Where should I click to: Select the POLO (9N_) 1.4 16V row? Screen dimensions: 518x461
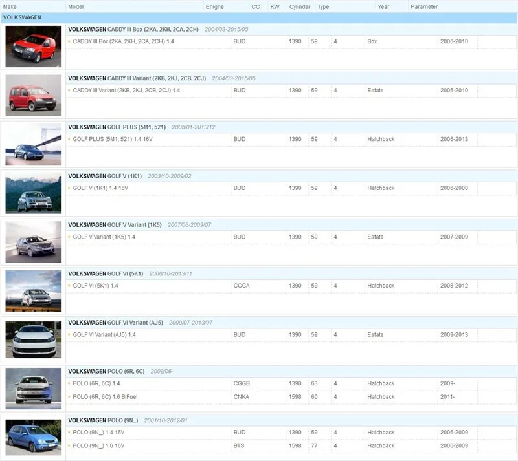coord(291,433)
